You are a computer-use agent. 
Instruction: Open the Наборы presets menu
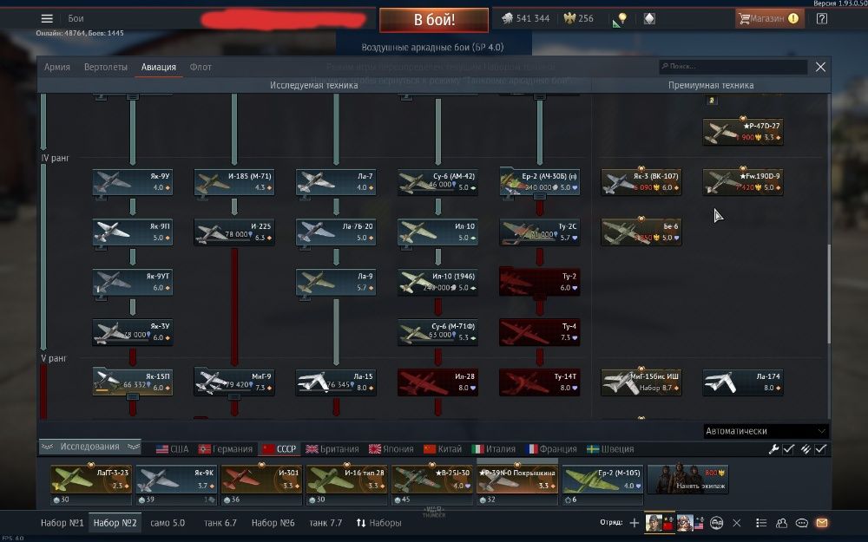tap(378, 523)
